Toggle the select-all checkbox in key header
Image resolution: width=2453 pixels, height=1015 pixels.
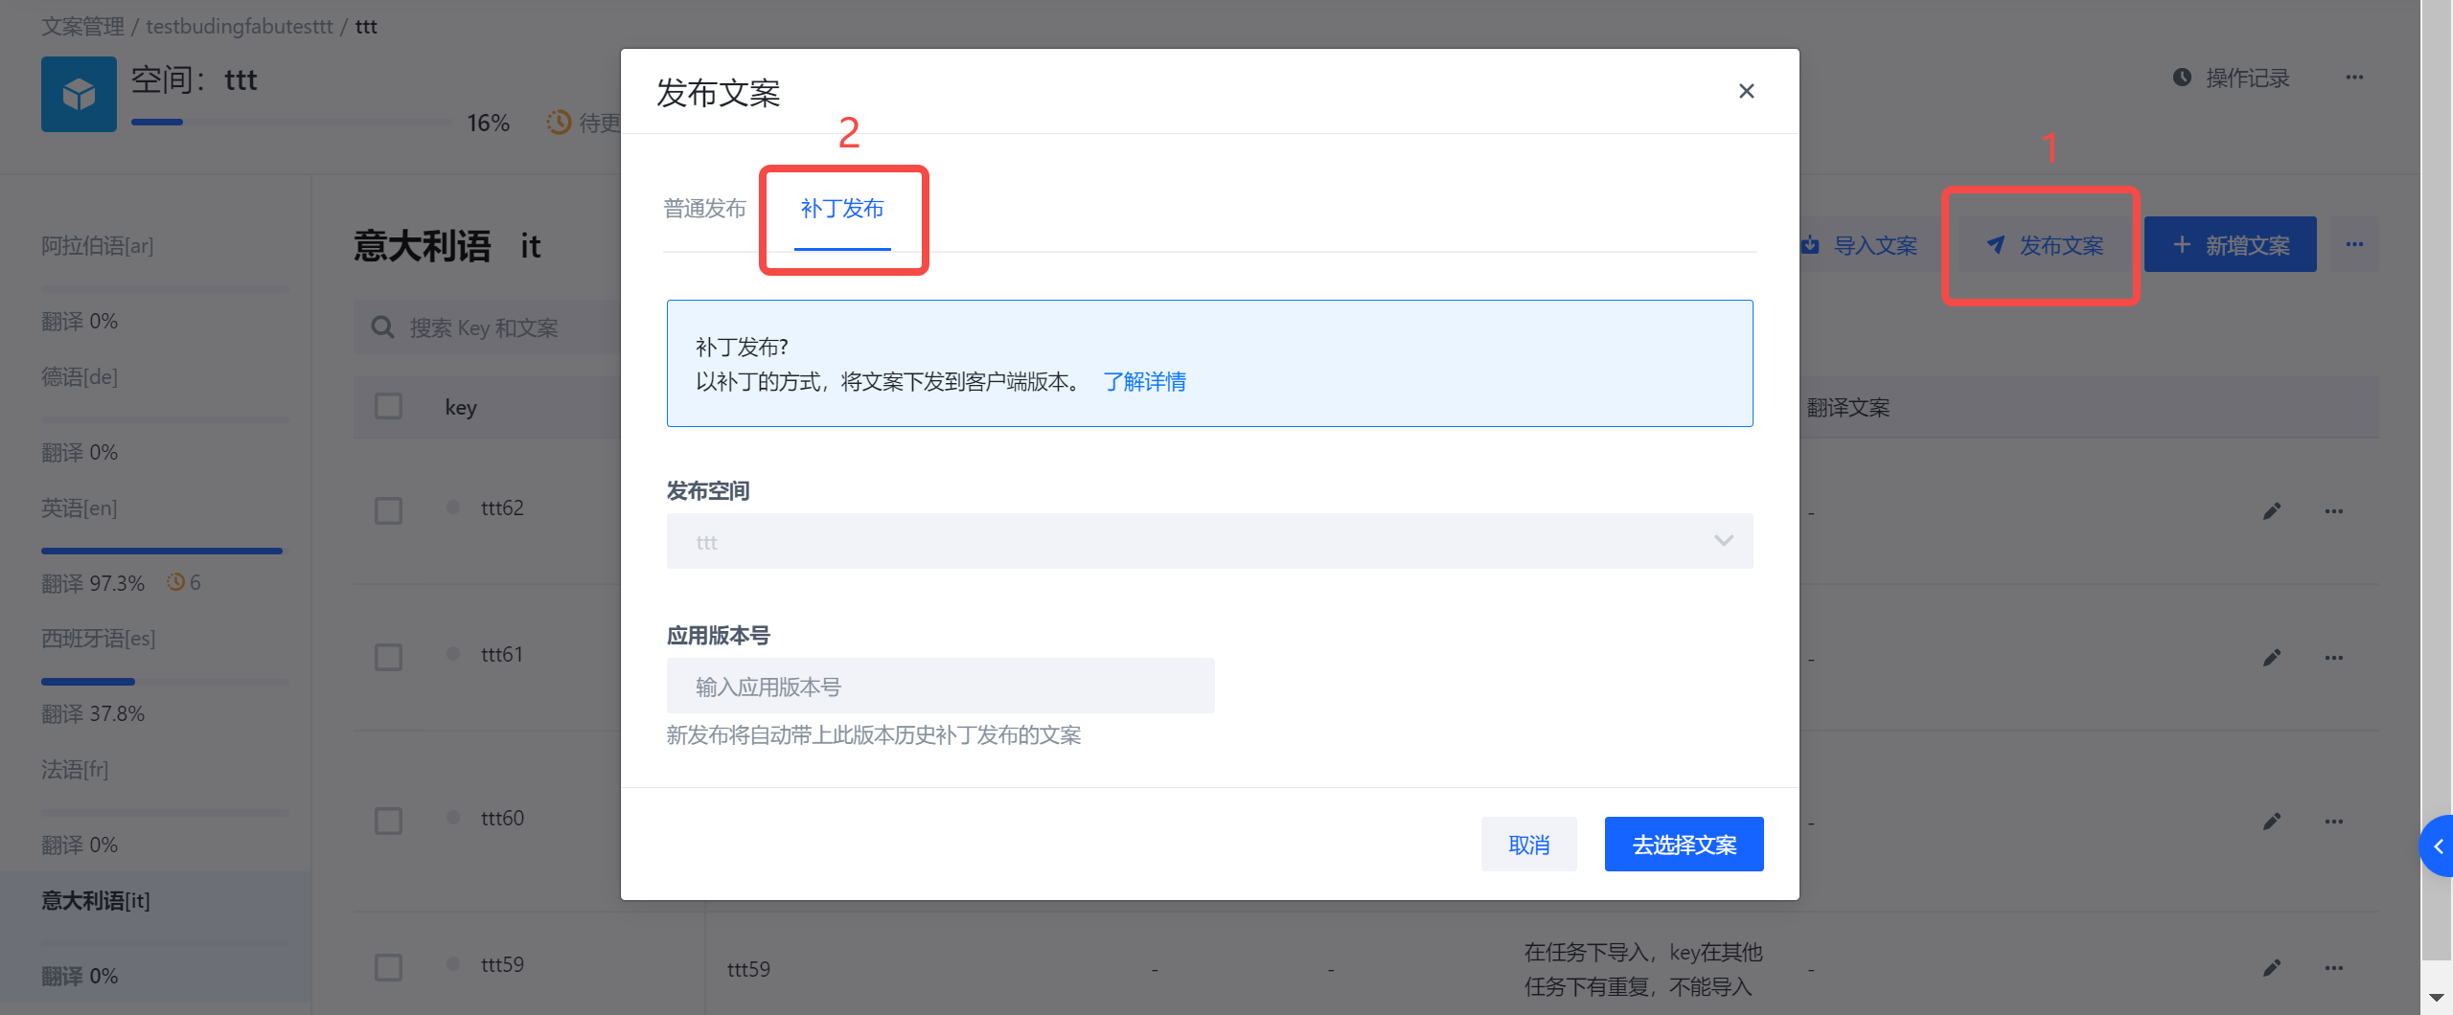(388, 407)
